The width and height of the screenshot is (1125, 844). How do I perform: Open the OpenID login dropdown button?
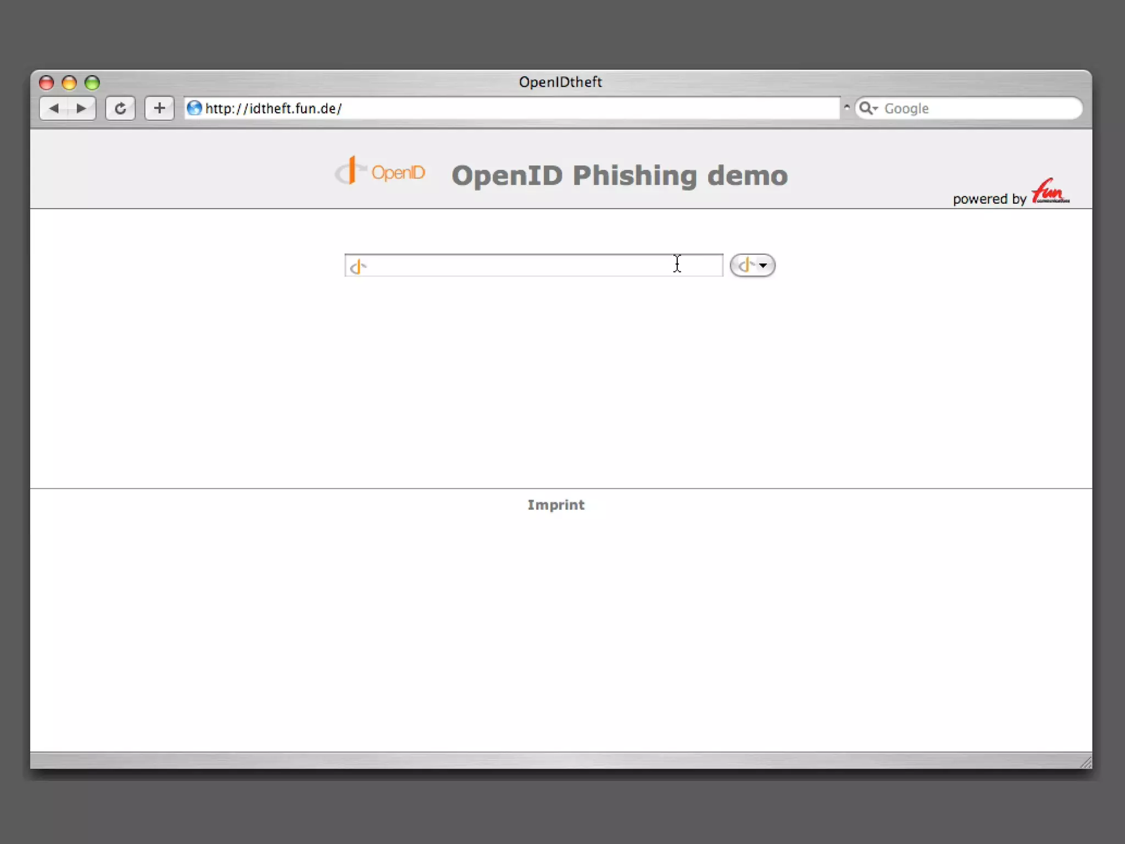[753, 265]
